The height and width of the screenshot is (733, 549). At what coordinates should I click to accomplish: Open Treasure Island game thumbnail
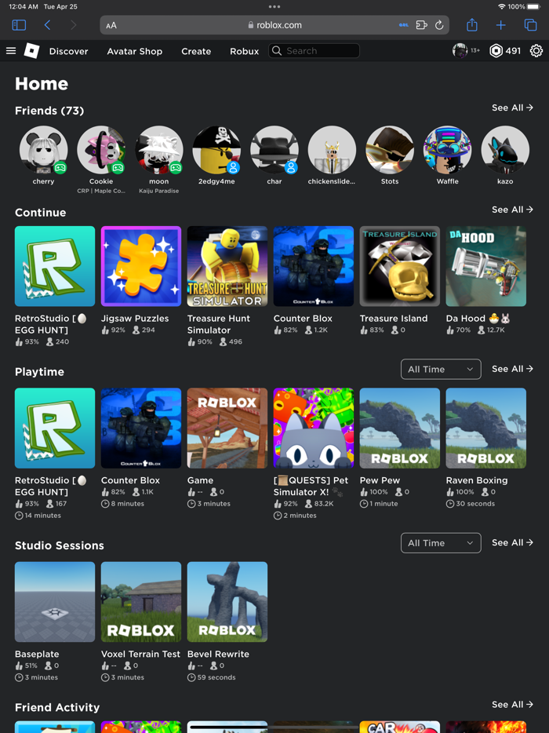tap(399, 266)
